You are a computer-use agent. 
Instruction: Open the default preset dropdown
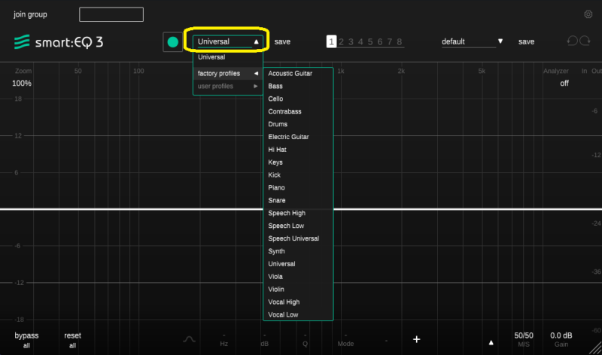click(x=472, y=42)
